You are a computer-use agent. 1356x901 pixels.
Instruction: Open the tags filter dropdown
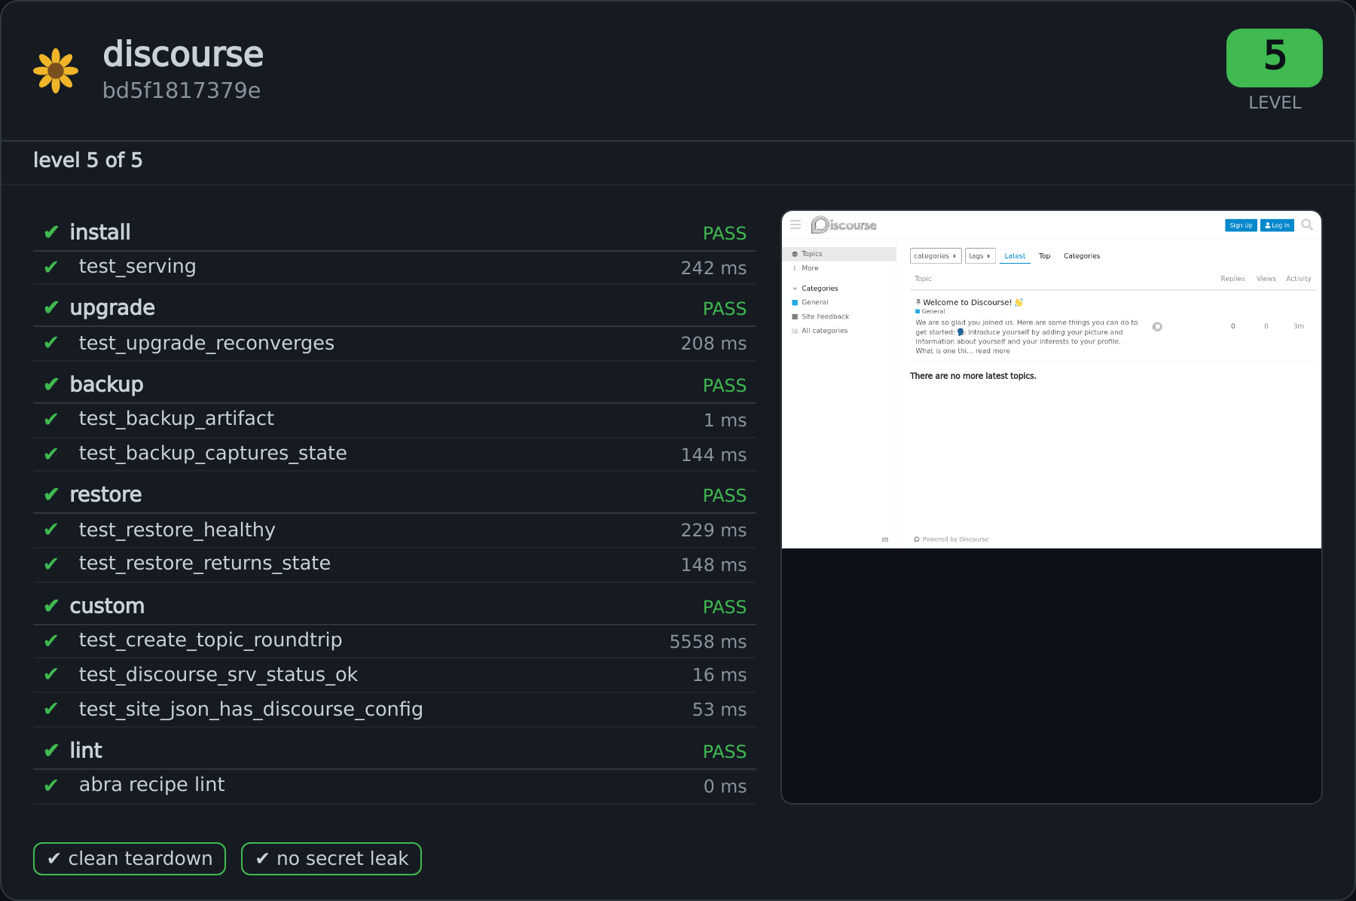(980, 256)
